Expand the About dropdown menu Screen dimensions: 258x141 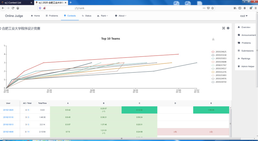pos(121,16)
